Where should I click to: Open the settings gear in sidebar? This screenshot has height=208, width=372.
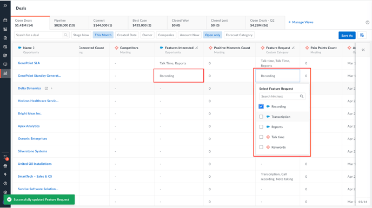coord(5,192)
